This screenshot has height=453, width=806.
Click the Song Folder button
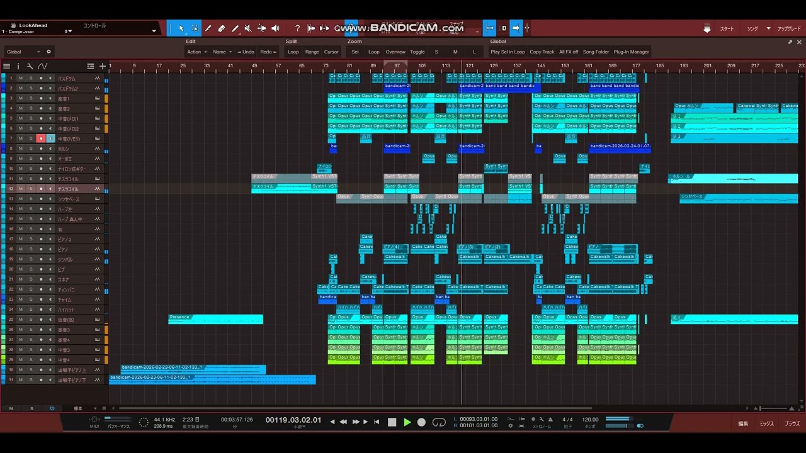click(596, 52)
